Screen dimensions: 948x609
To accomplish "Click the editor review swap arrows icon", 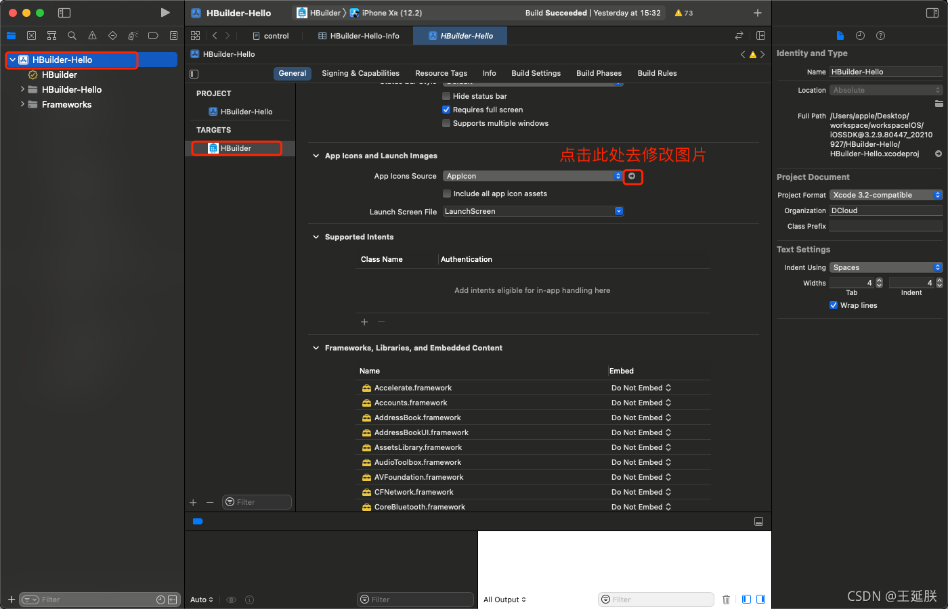I will [x=739, y=36].
